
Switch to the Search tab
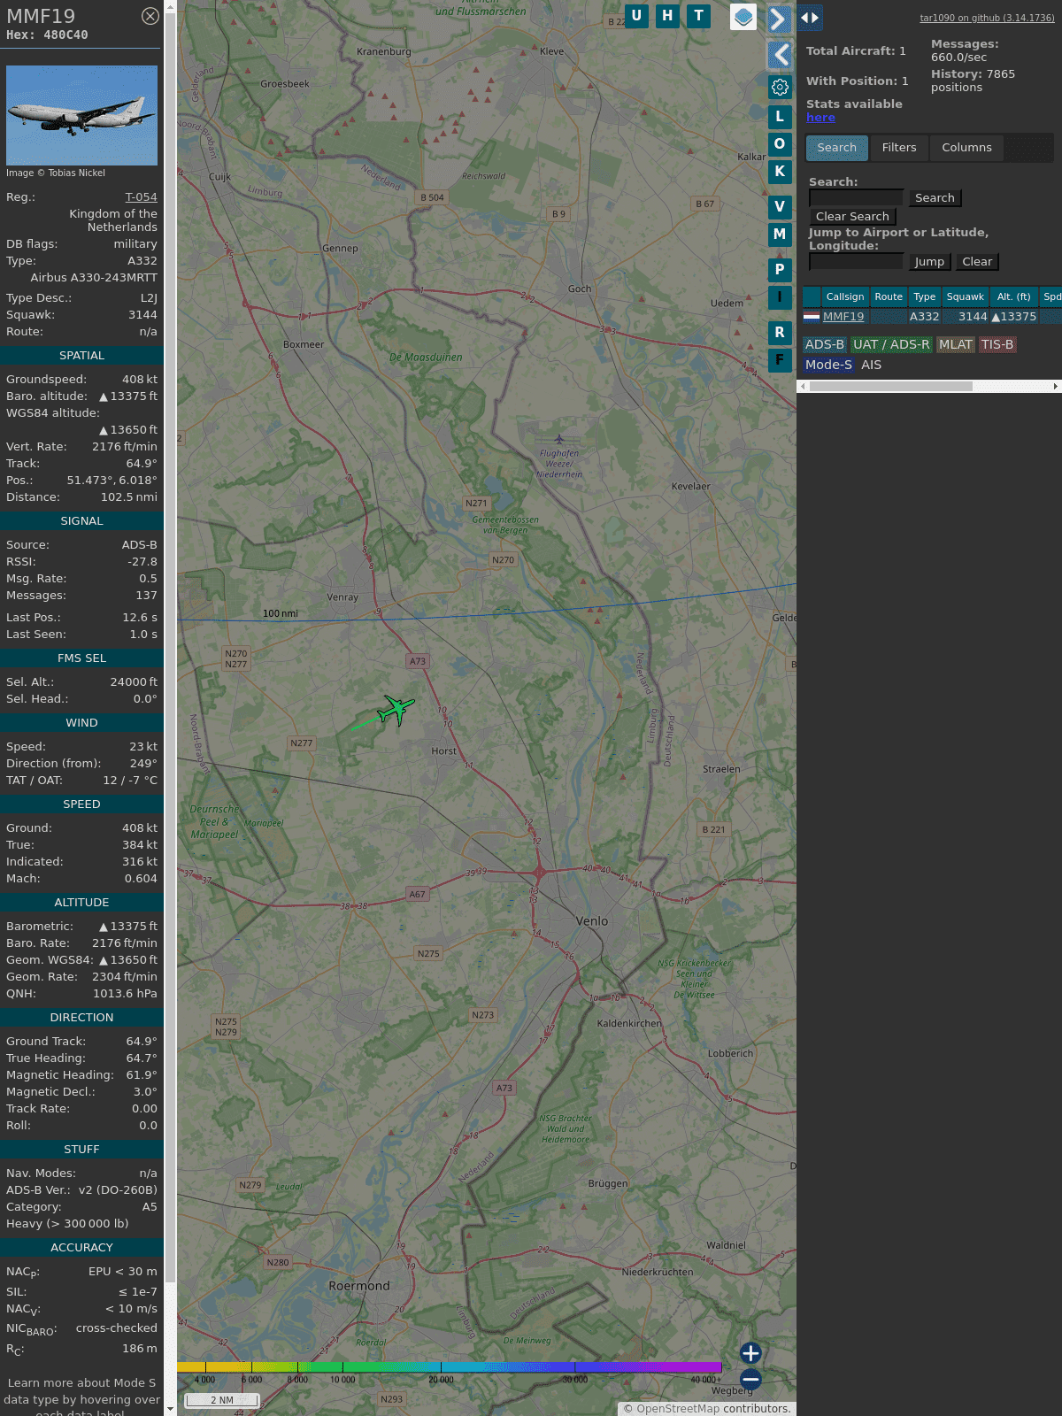coord(837,148)
